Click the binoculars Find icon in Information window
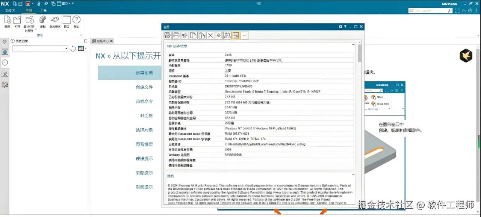Screen dimensions: 481x217 (x=227, y=35)
